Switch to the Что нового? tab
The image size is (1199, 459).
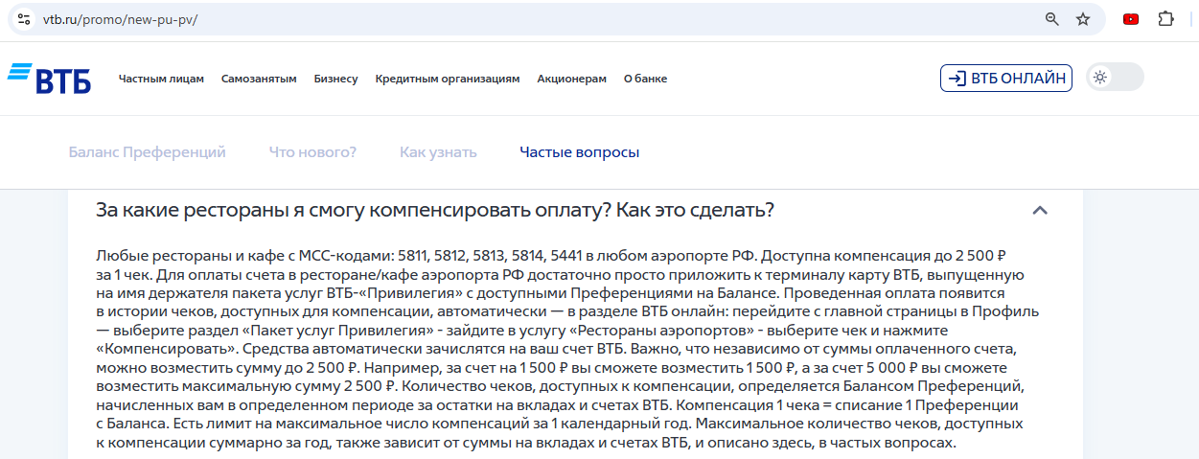(312, 152)
